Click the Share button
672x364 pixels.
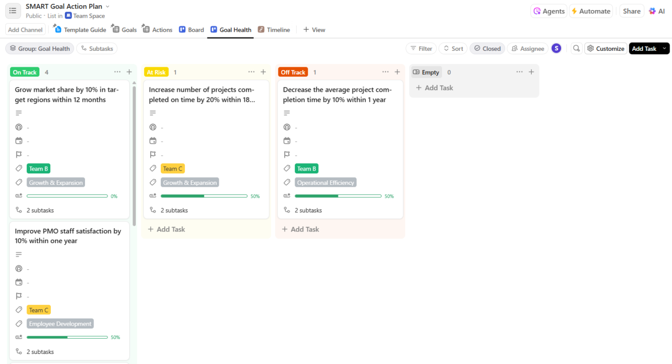tap(632, 11)
